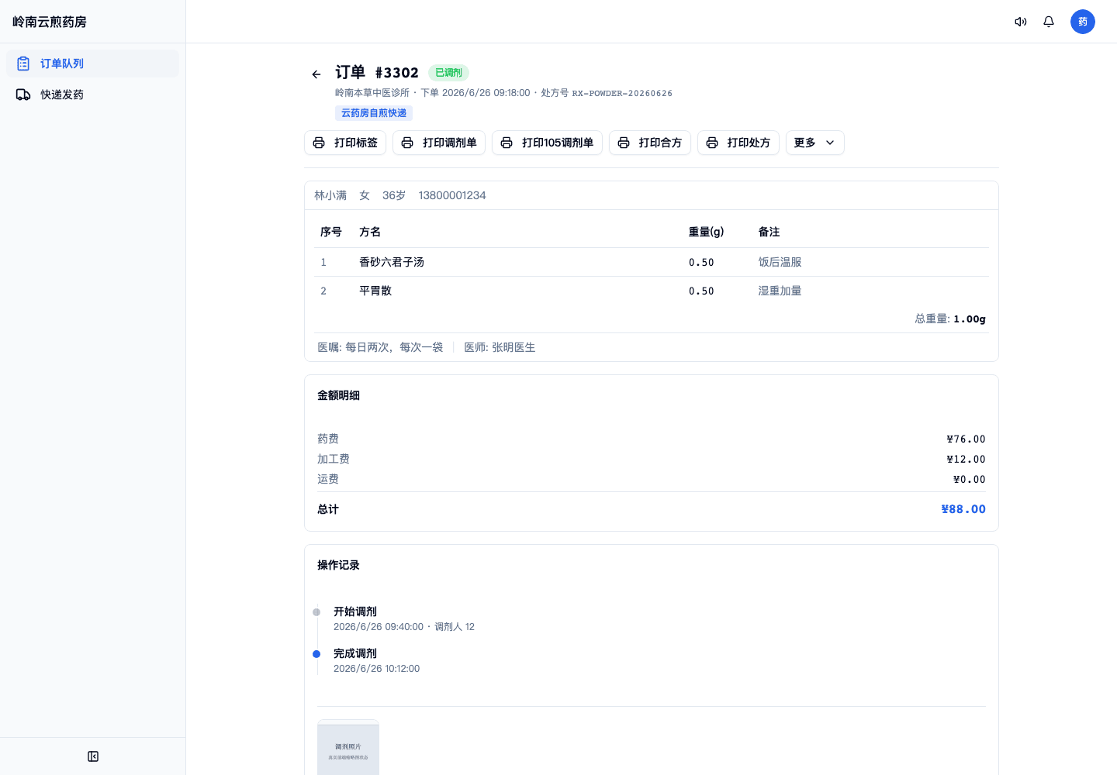This screenshot has width=1117, height=775.
Task: Click the 重量(g) column header
Action: point(706,232)
